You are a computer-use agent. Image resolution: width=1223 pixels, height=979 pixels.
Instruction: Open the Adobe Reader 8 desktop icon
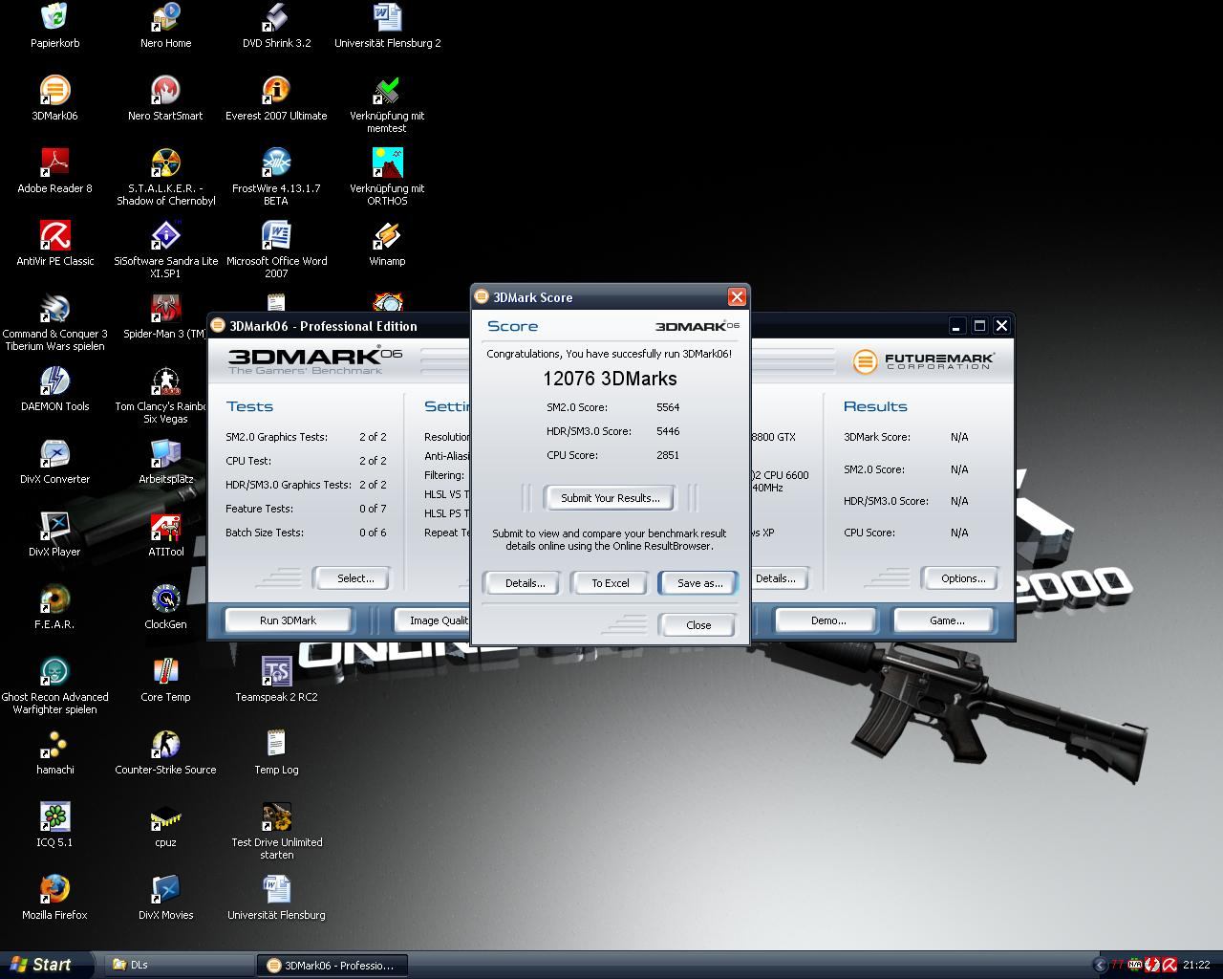coord(54,163)
